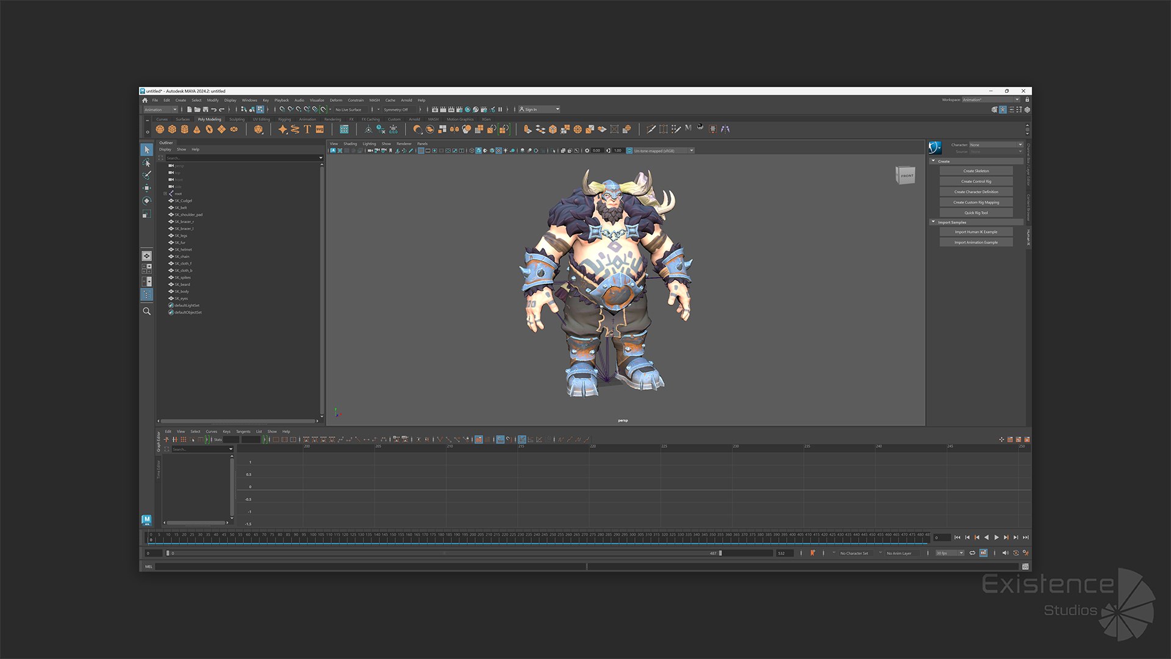Create a polygon cone from the shelf
Screen dimensions: 1171x659
[x=197, y=129]
